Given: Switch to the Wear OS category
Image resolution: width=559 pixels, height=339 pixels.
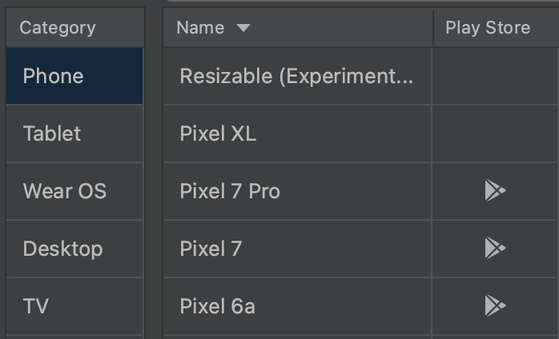Looking at the screenshot, I should [74, 191].
